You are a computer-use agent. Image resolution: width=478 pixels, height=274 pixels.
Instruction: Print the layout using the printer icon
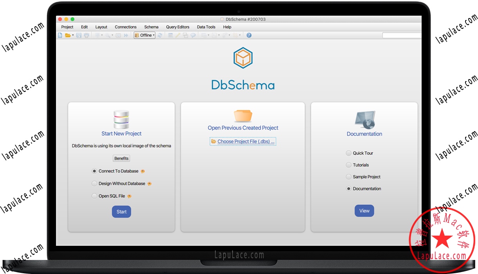(x=86, y=35)
